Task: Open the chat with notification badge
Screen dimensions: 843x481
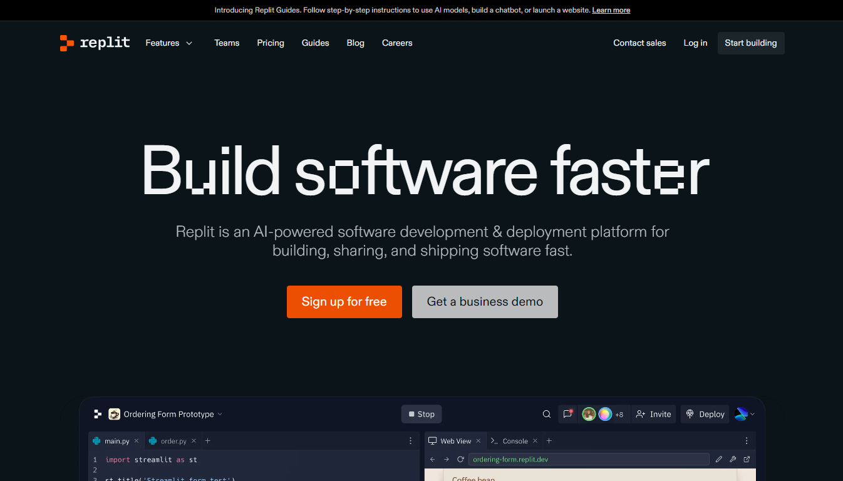Action: point(568,414)
